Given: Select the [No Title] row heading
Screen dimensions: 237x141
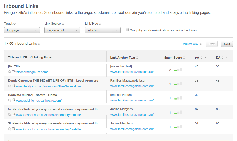Looking at the screenshot, I should click(15, 66).
